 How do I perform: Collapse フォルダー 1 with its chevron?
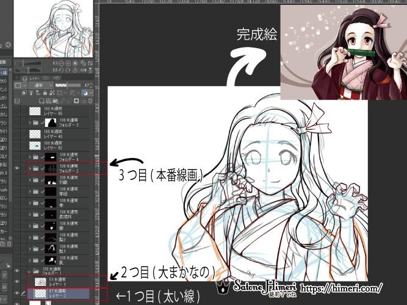tap(29, 271)
